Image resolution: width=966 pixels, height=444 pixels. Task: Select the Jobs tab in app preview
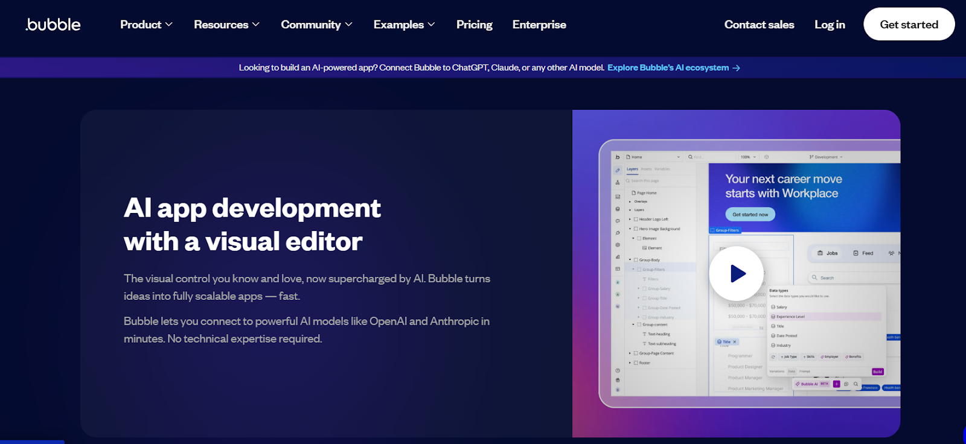(x=827, y=253)
